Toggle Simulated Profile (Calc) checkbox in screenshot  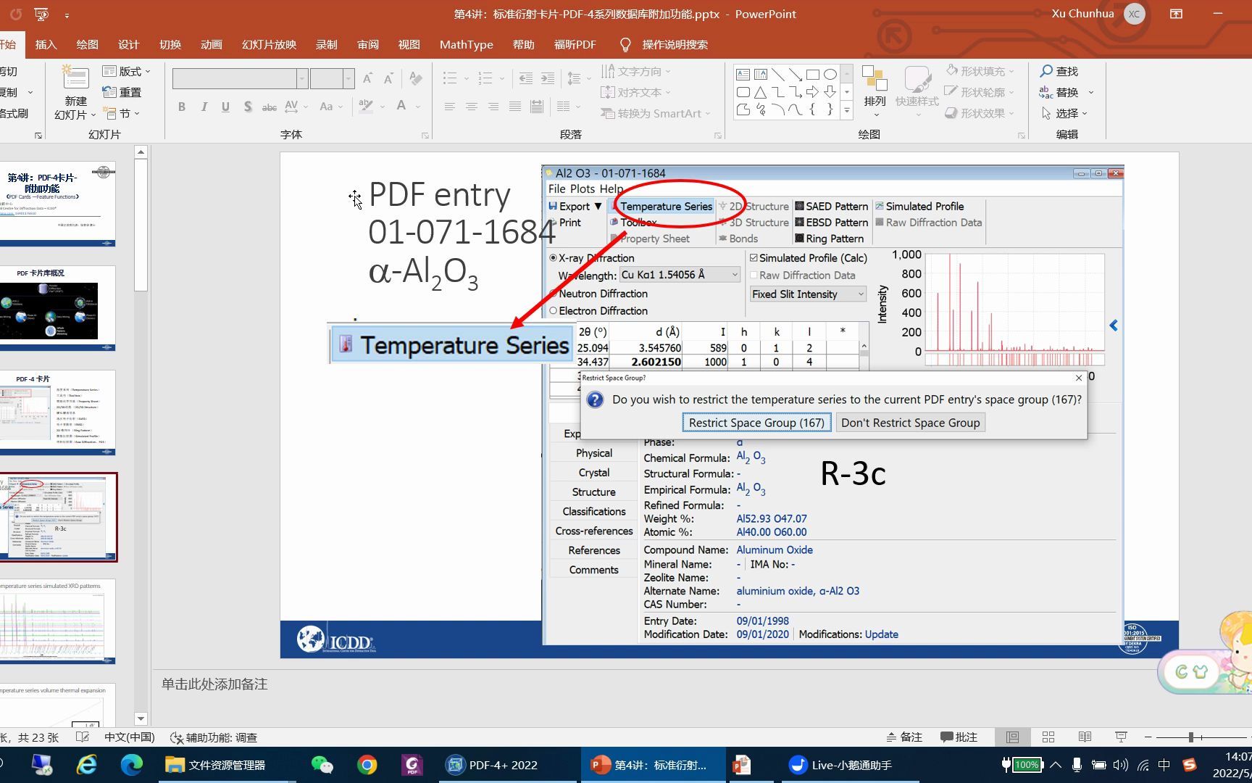pyautogui.click(x=754, y=258)
